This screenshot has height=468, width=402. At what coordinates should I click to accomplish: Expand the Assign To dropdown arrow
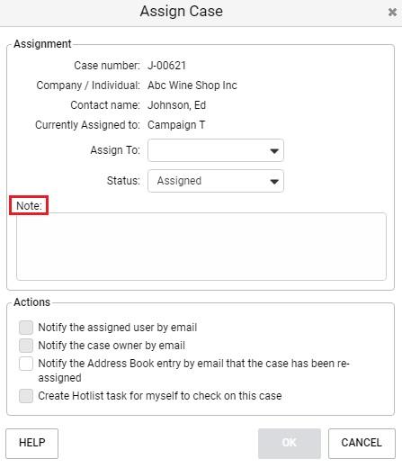(274, 150)
